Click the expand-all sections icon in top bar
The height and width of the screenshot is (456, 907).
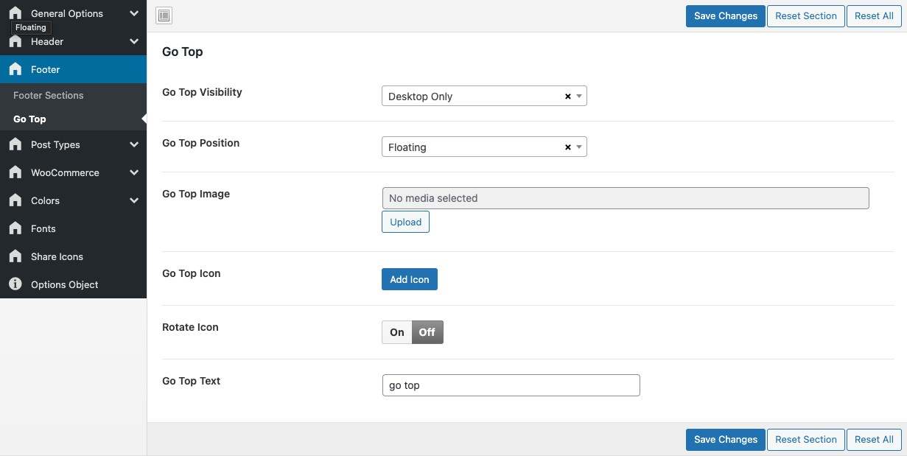pos(164,16)
